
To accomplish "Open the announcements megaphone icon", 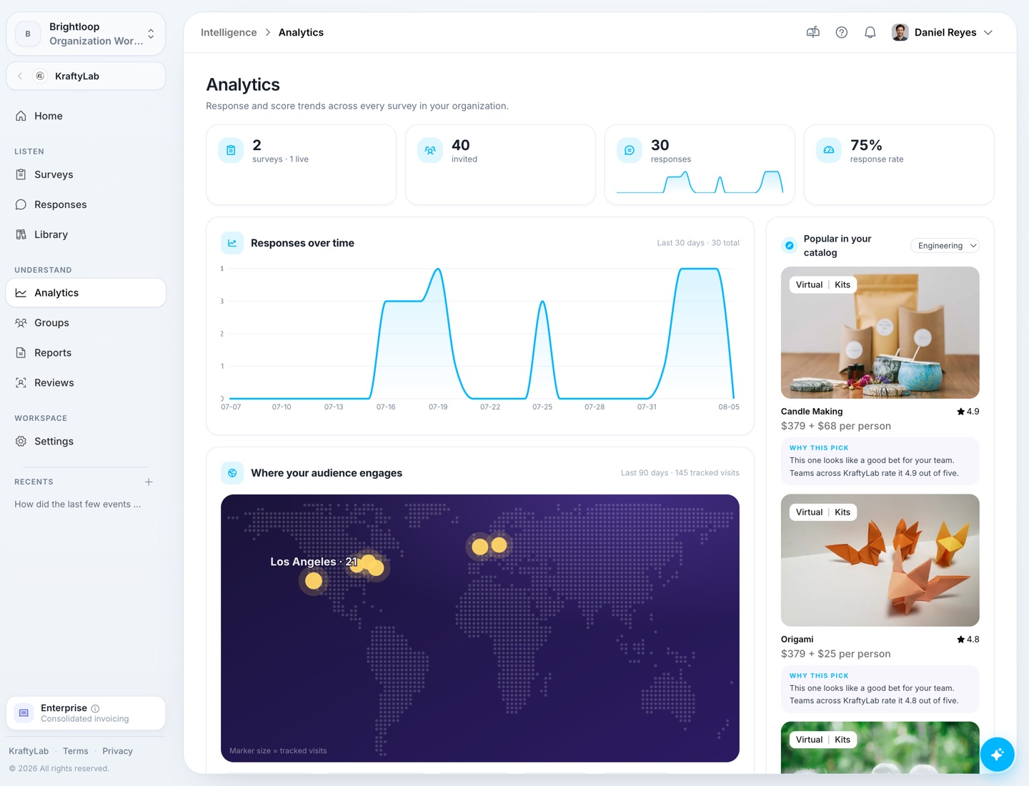I will click(x=812, y=32).
